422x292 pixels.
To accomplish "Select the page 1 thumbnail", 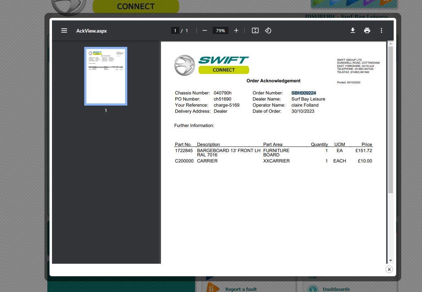I will tap(106, 76).
